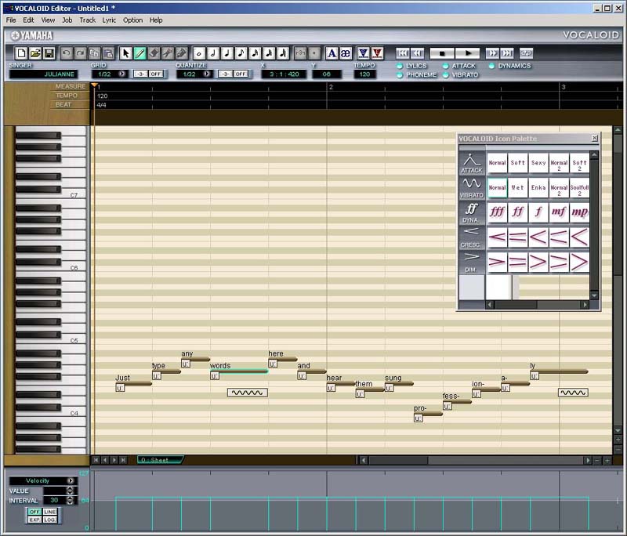Fast forward with the transport button
This screenshot has width=627, height=536.
[493, 53]
